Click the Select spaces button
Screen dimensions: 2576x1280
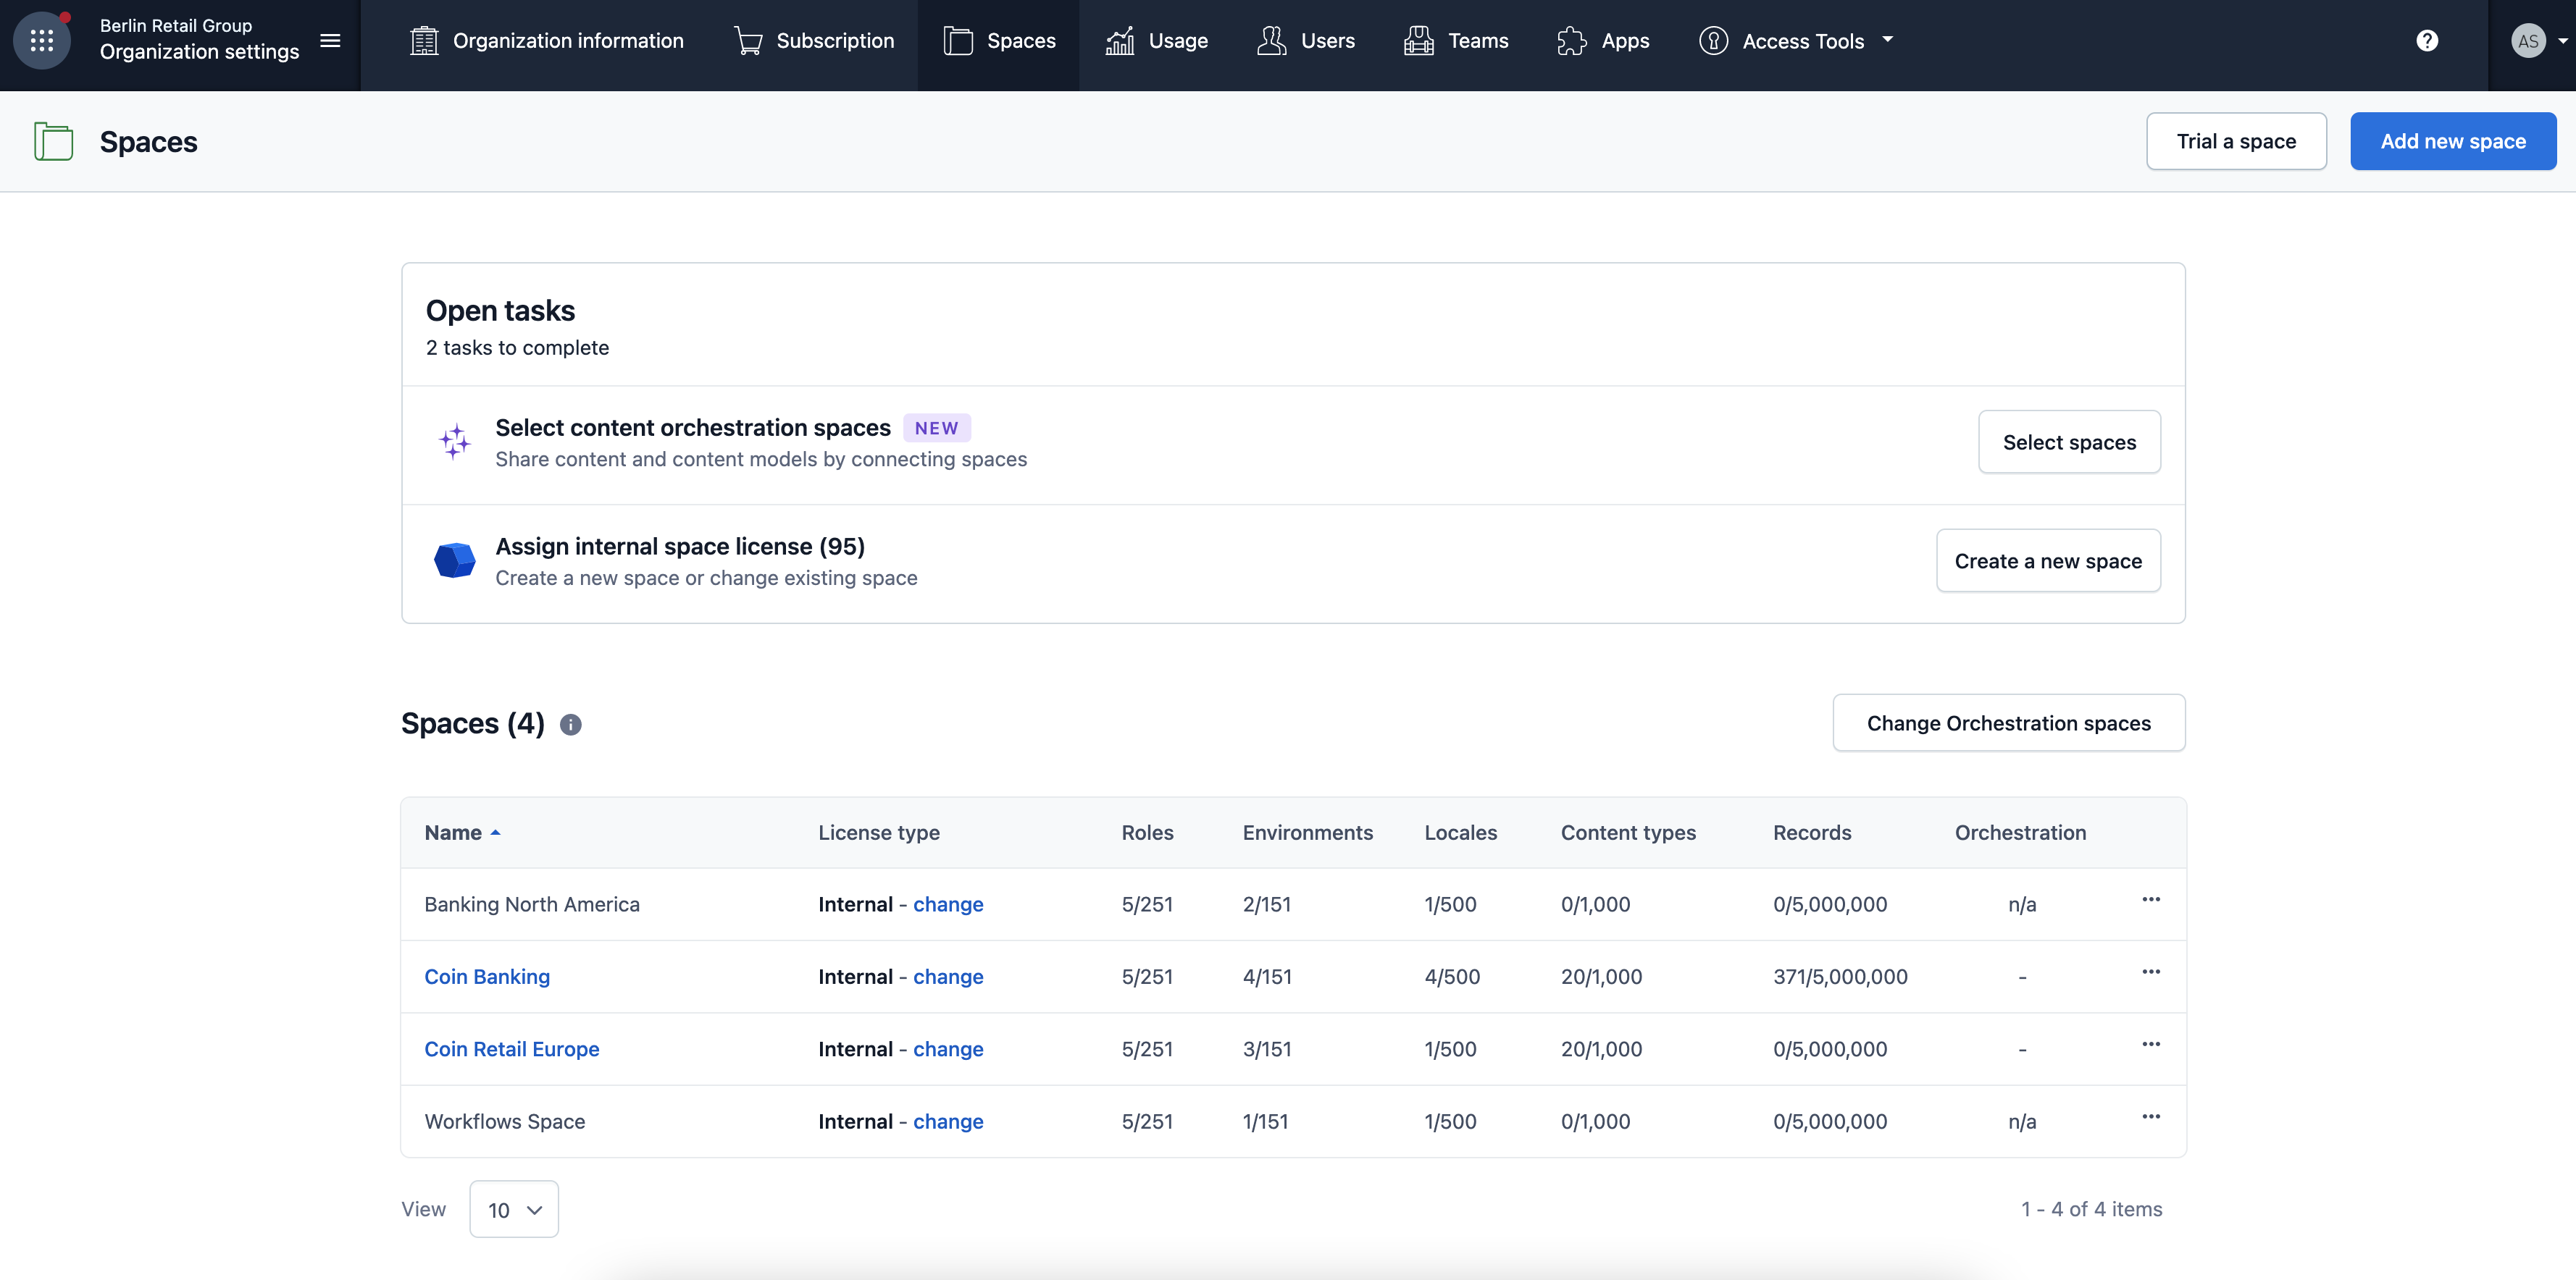coord(2068,442)
